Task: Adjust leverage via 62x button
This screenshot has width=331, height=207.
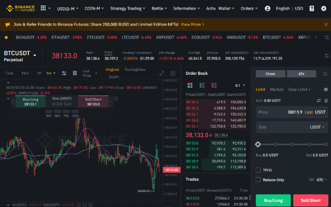Action: [302, 74]
